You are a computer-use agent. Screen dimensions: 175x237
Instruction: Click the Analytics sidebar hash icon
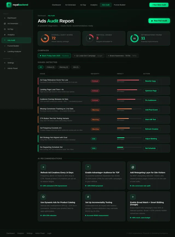tap(5, 35)
